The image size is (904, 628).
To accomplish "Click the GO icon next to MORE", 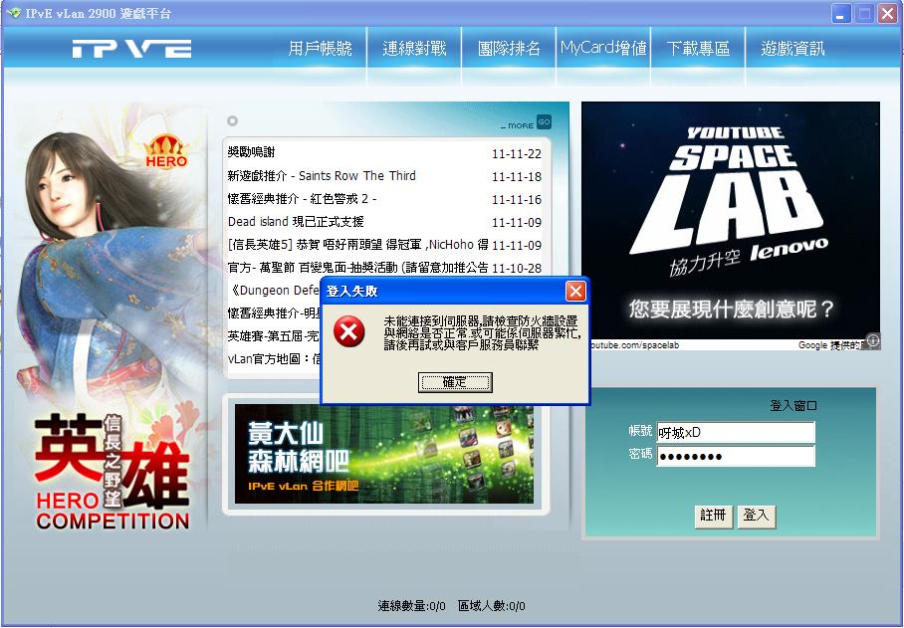I will click(x=544, y=122).
